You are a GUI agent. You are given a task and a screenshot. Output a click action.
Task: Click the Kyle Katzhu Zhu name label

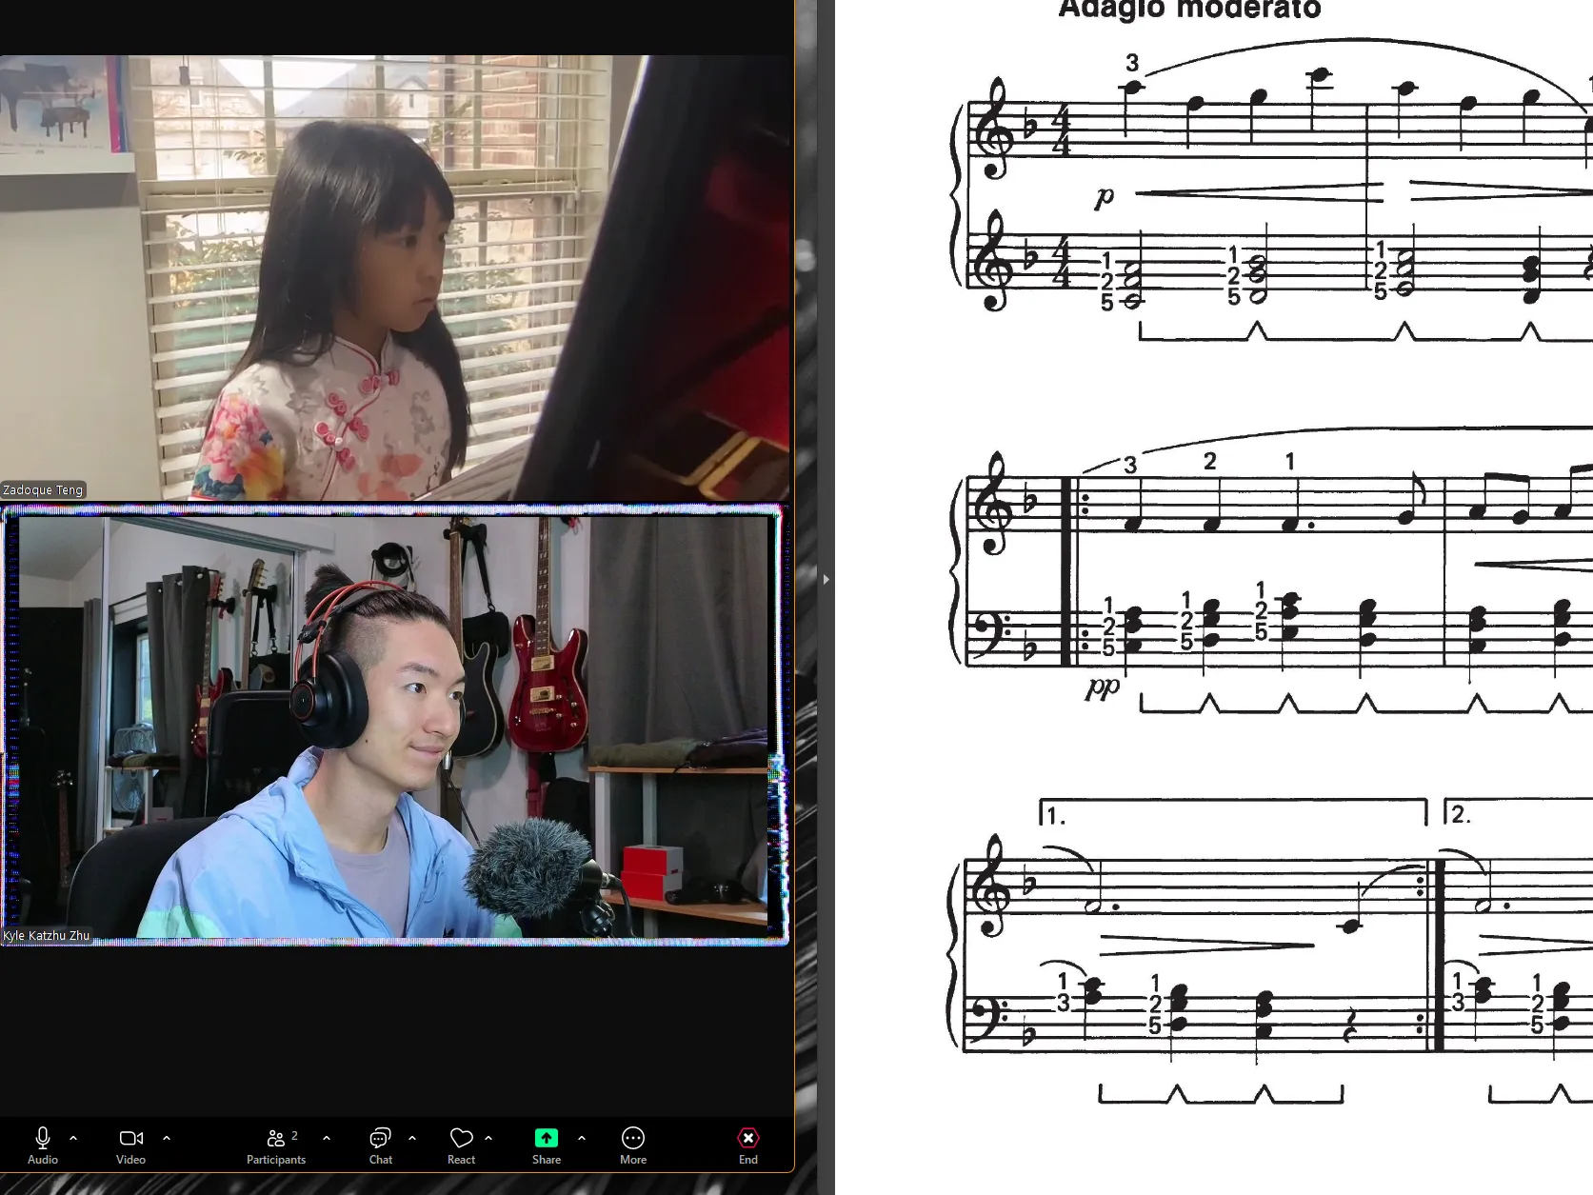47,935
